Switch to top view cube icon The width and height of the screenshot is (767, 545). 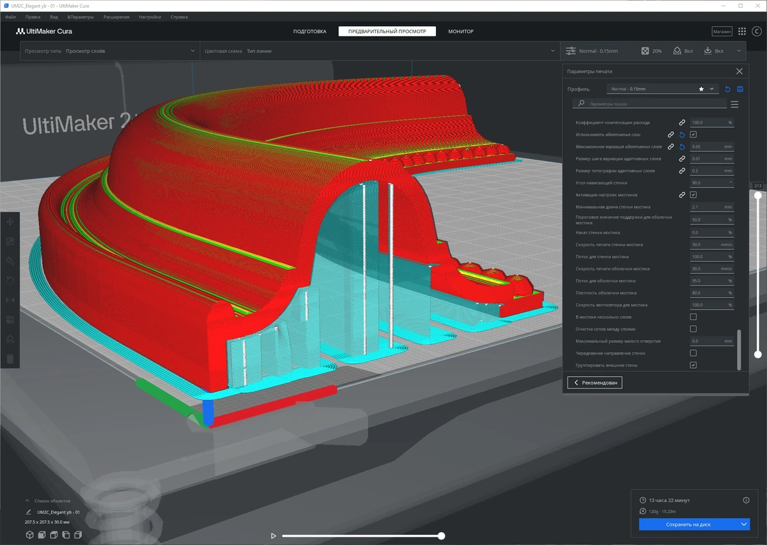(x=54, y=535)
